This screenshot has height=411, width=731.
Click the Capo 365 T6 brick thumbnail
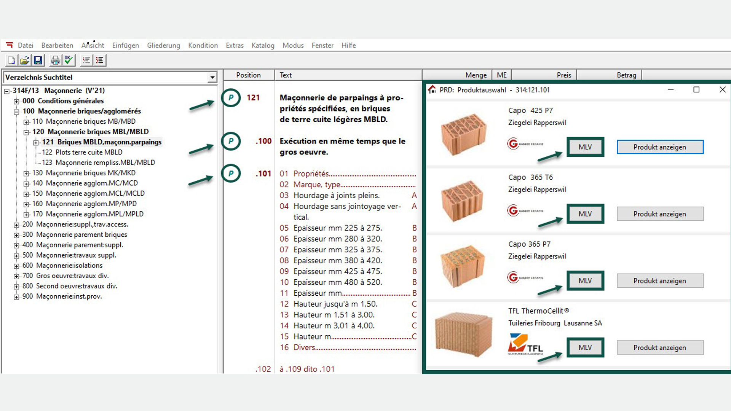(463, 201)
